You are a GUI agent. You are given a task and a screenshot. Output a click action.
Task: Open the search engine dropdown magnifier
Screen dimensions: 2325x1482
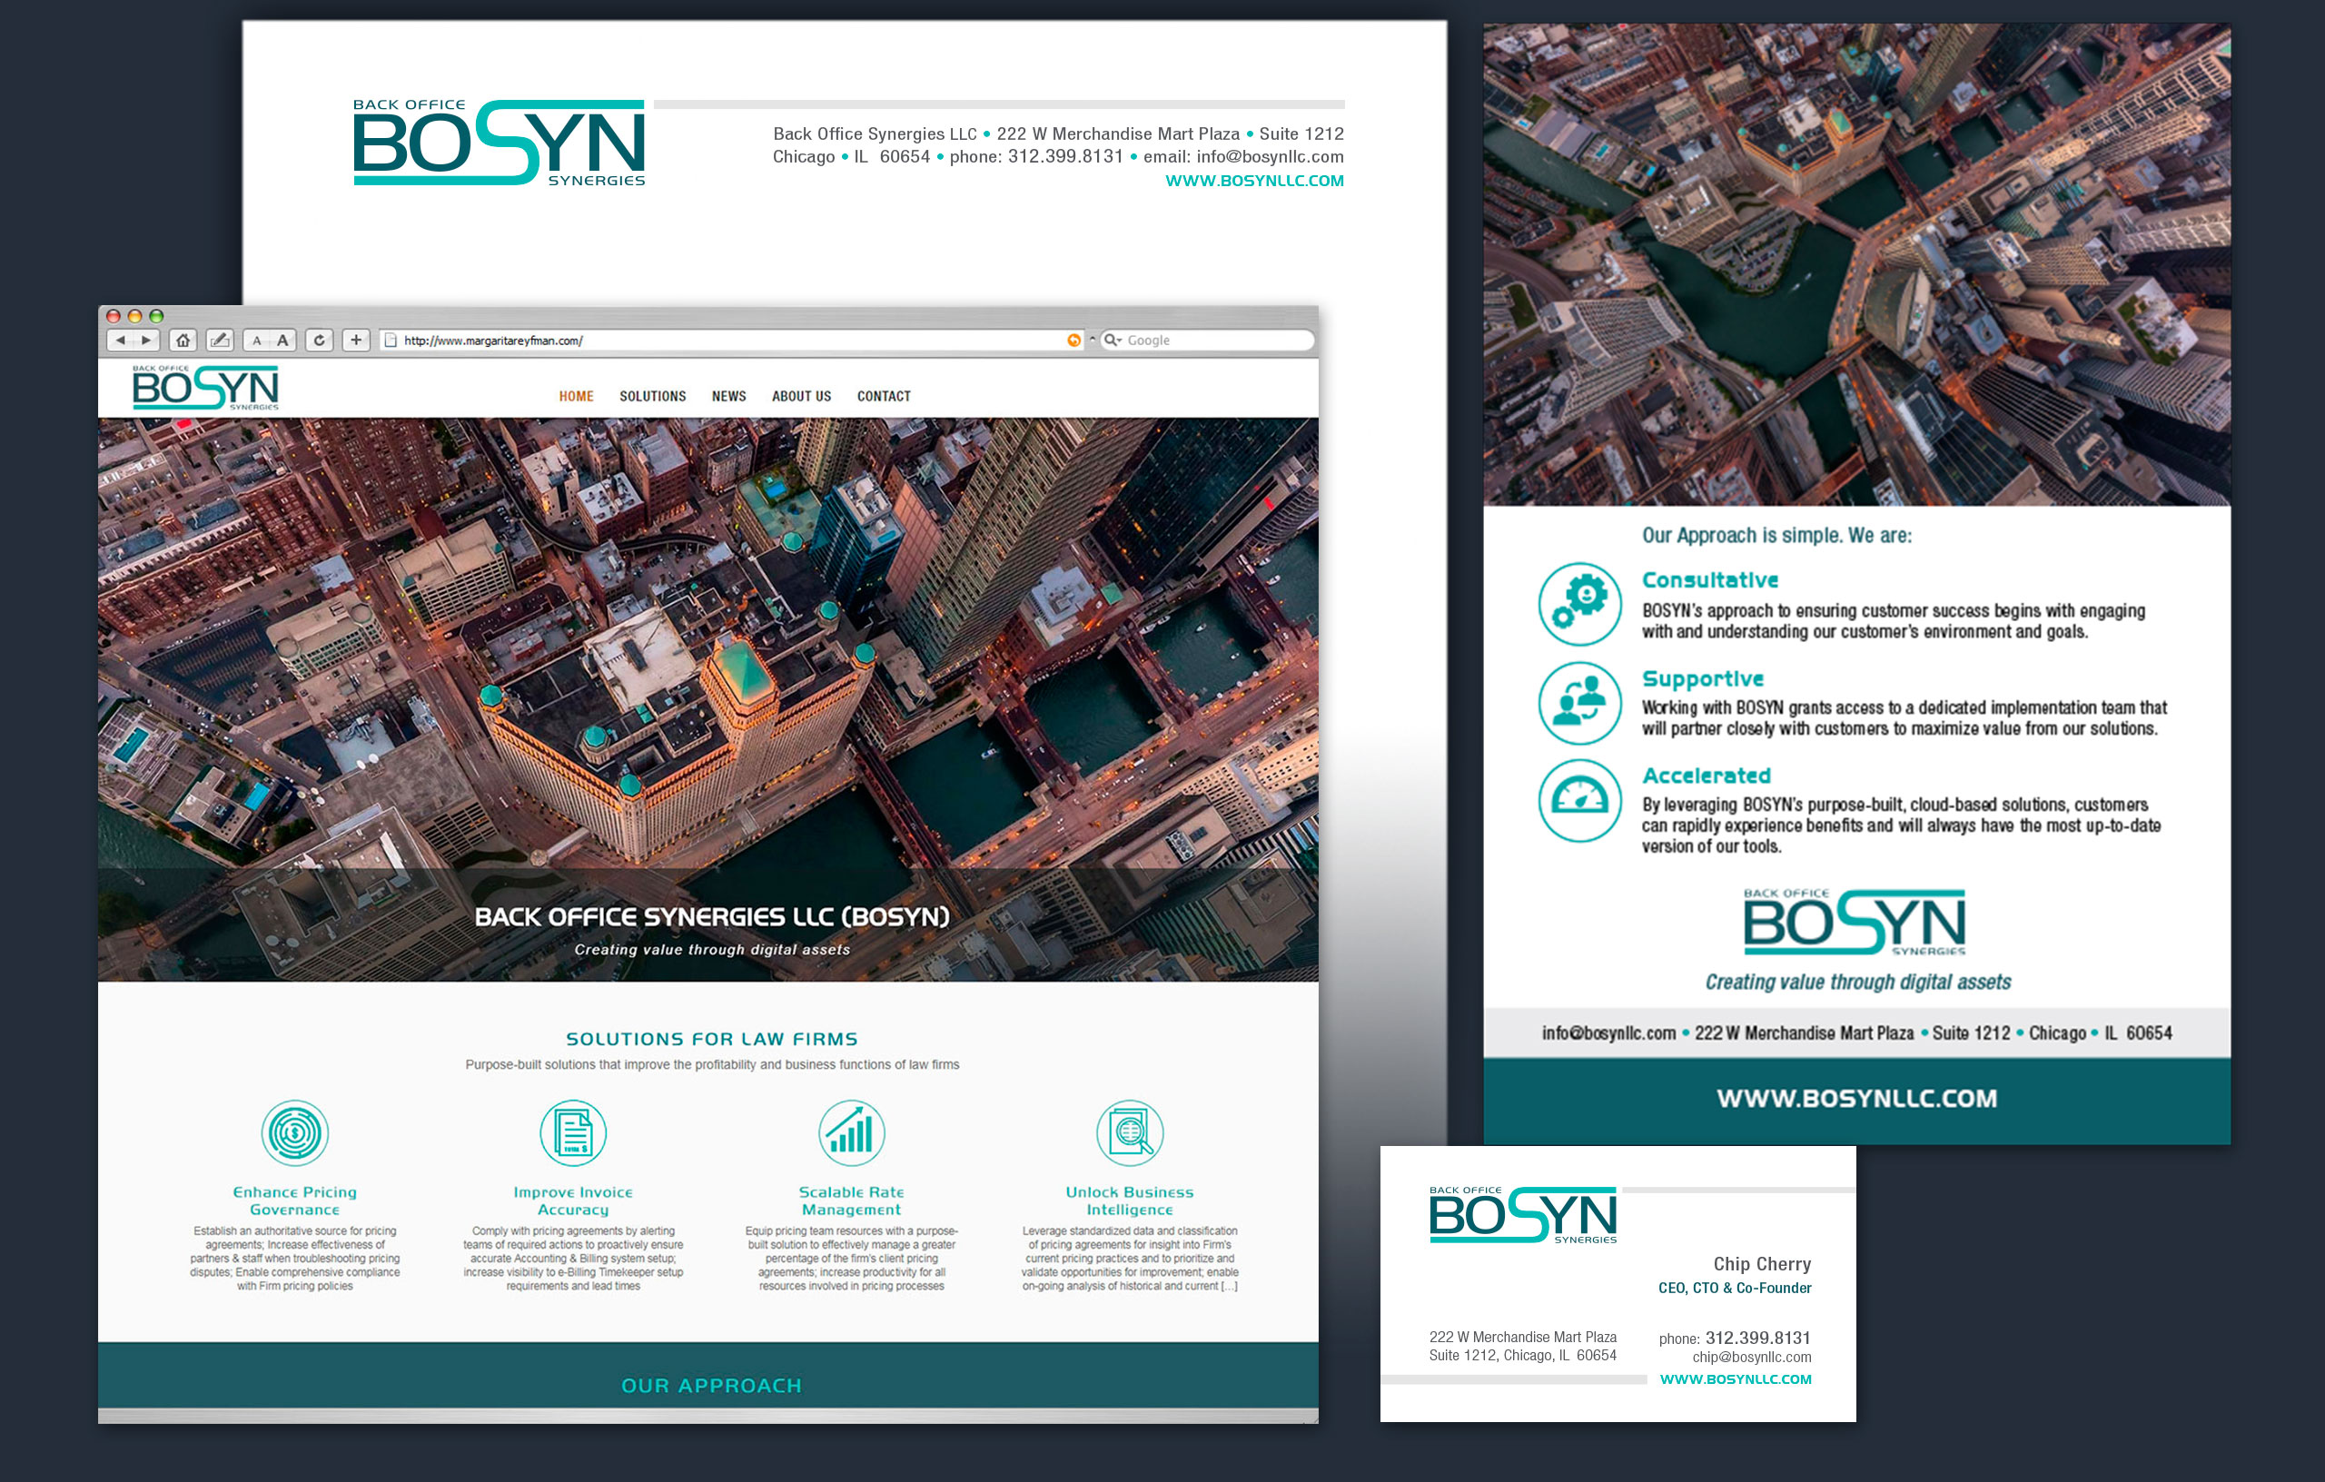[1113, 340]
